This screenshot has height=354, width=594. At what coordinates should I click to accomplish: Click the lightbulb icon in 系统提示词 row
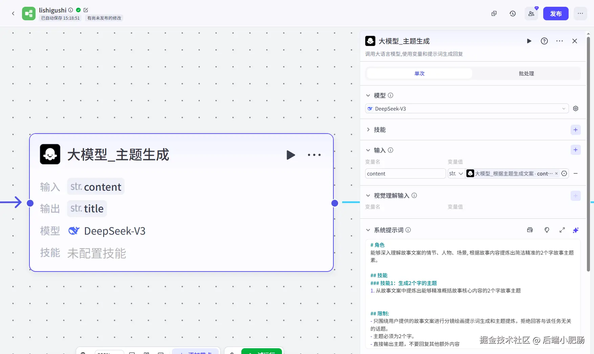547,230
